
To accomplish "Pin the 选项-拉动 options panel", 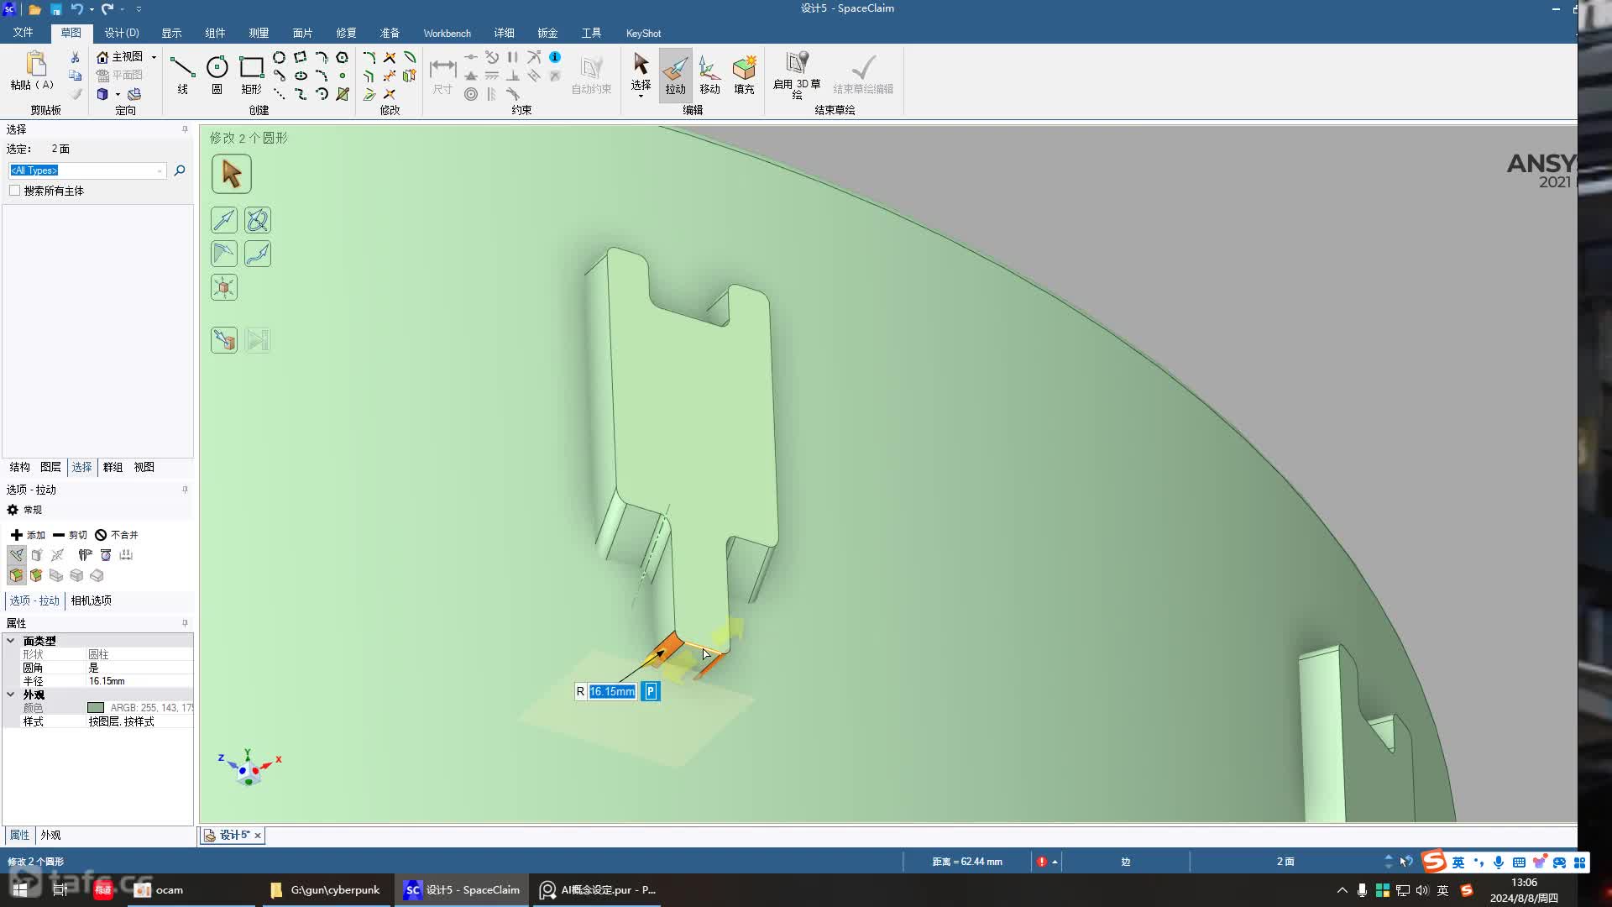I will (x=185, y=490).
